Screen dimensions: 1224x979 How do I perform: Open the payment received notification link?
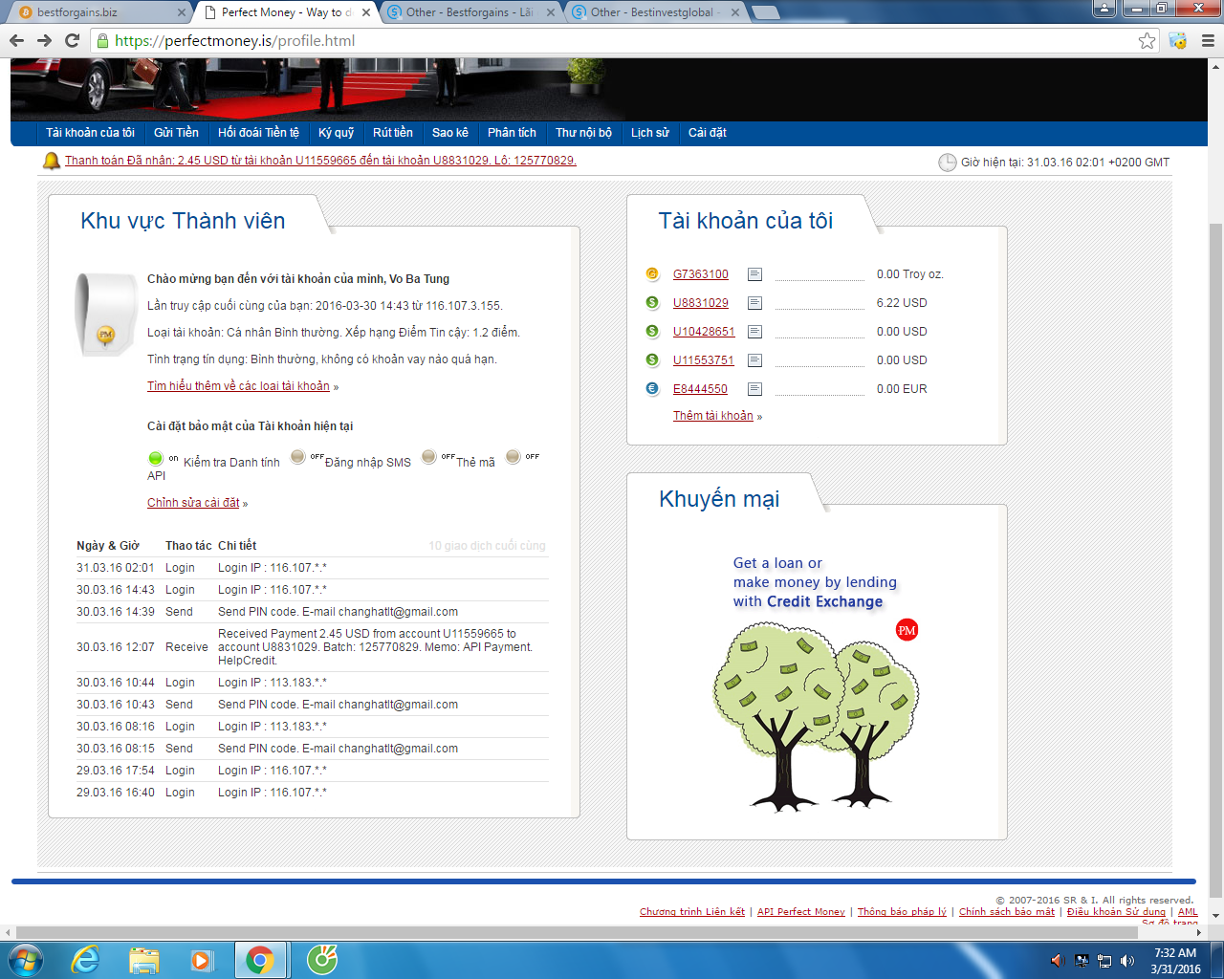pyautogui.click(x=320, y=161)
